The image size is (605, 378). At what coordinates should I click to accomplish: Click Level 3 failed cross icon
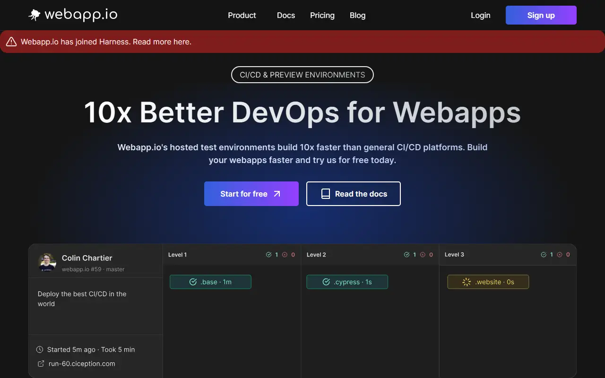click(x=560, y=255)
